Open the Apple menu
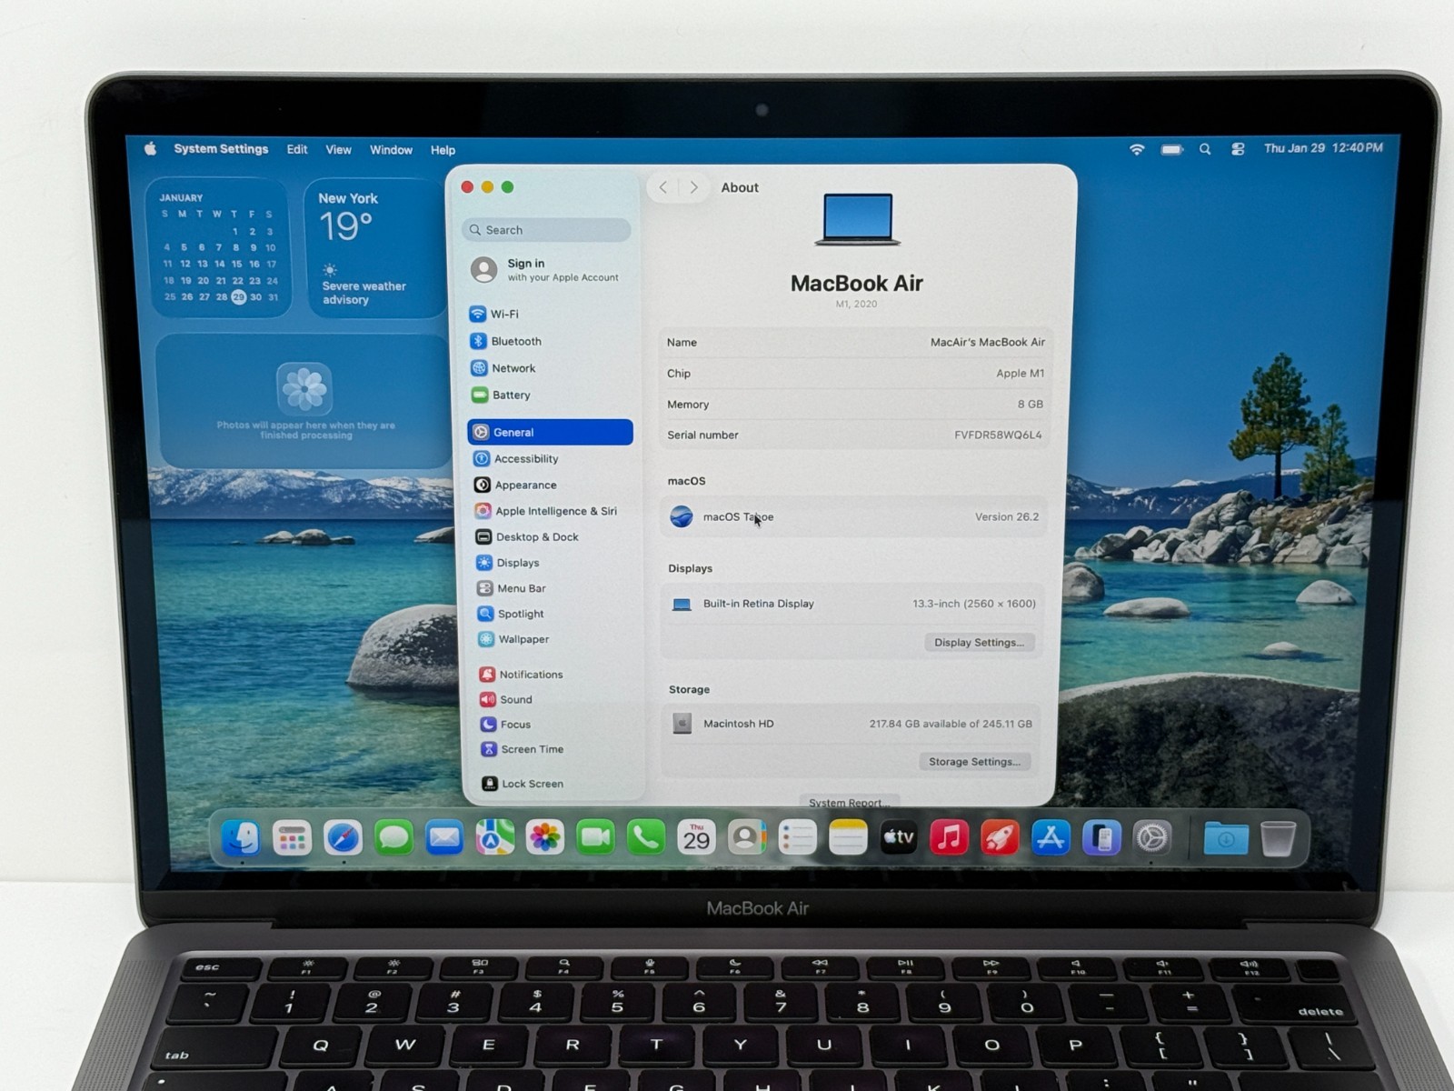This screenshot has height=1091, width=1454. click(x=150, y=149)
